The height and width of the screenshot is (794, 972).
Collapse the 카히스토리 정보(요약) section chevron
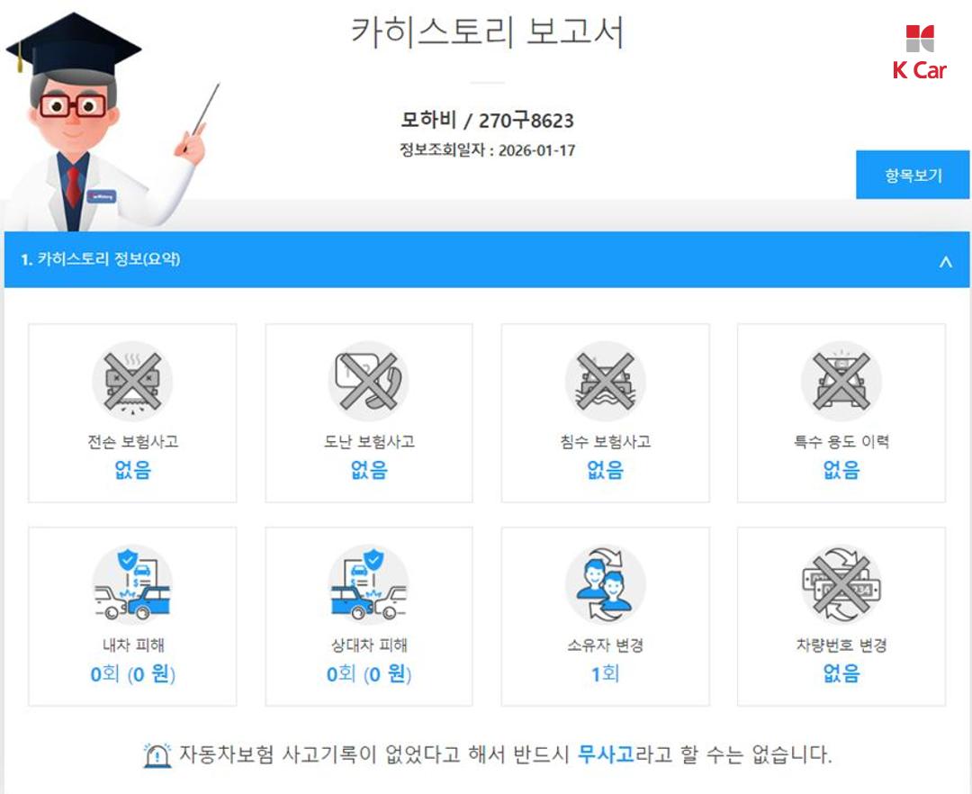coord(945,261)
